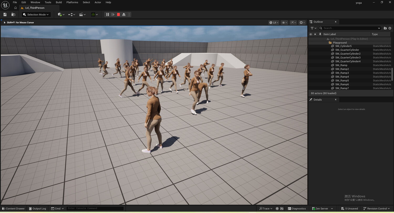Select the Details panel tab
The height and width of the screenshot is (213, 394).
(318, 100)
